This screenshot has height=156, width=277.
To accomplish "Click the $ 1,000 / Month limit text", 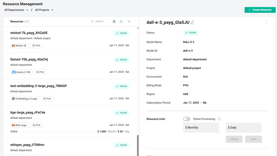I will 106,132.
